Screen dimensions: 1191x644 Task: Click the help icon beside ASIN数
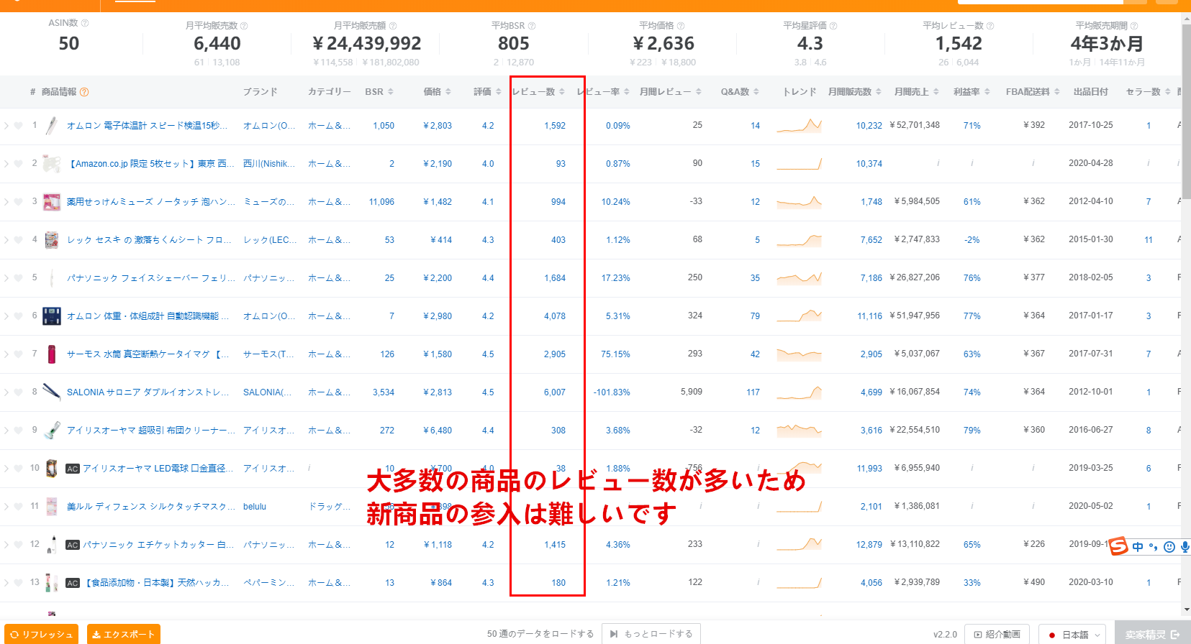click(85, 23)
